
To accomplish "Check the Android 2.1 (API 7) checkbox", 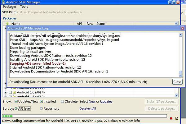I will [x=10, y=88].
